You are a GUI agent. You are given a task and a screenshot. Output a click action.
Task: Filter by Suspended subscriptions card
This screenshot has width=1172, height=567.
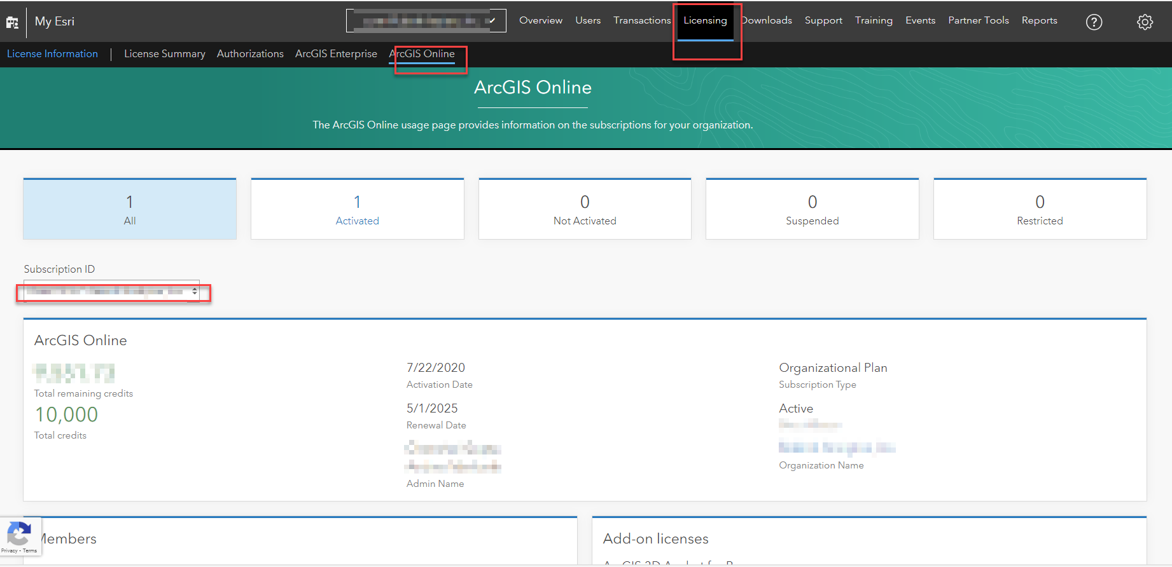click(x=813, y=209)
